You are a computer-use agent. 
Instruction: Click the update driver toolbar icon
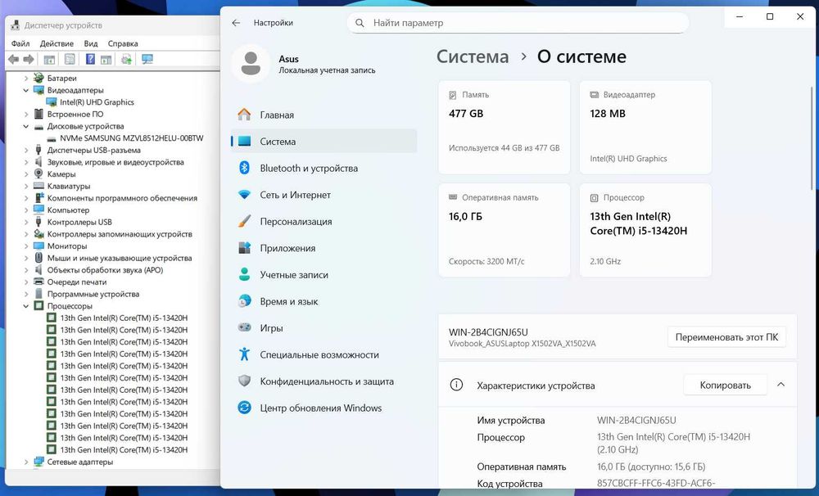(126, 60)
